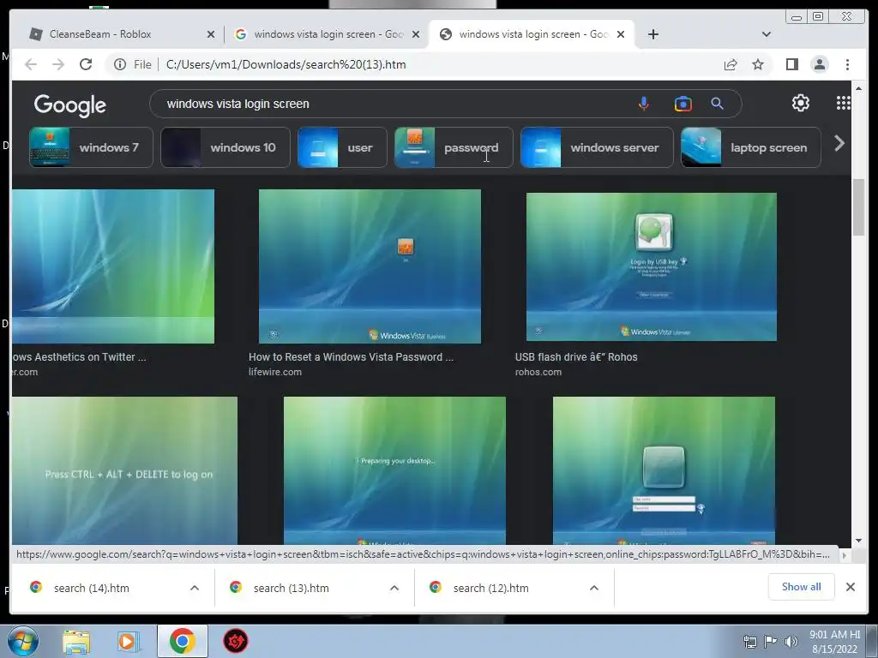Open How to Reset a Windows Vista Password link
Image resolution: width=878 pixels, height=658 pixels.
pos(351,357)
